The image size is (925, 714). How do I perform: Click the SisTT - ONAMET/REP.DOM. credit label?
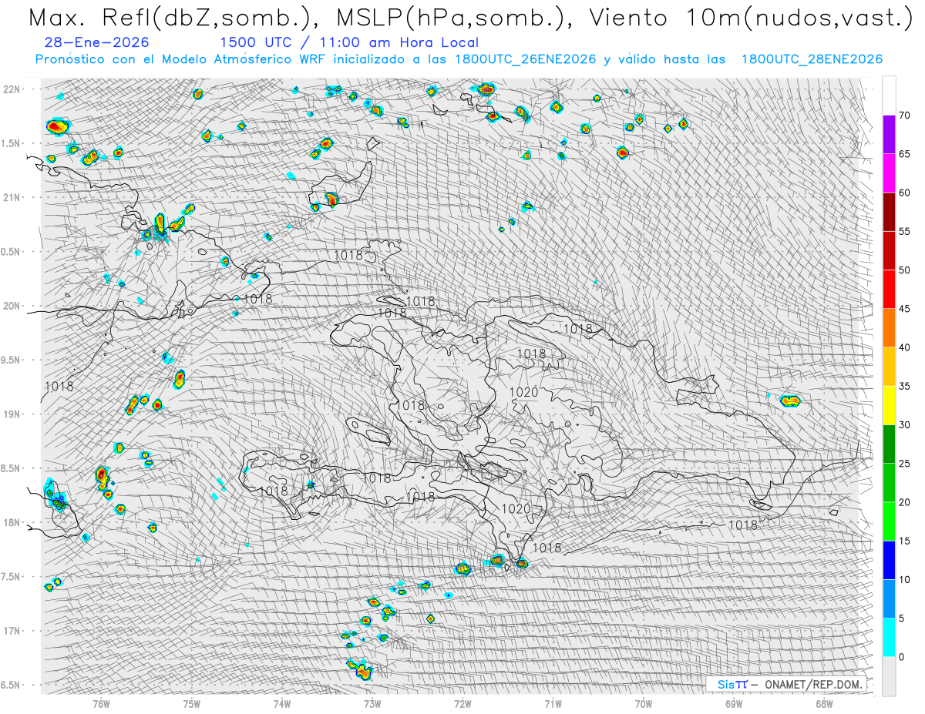pos(788,684)
